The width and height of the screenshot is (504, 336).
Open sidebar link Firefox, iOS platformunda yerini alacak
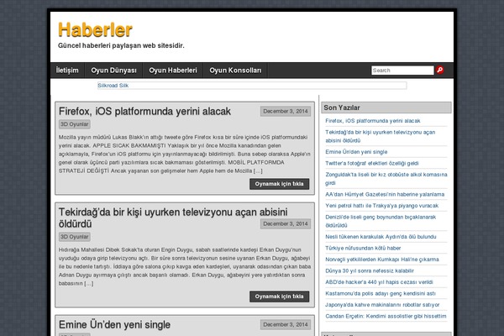[372, 121]
